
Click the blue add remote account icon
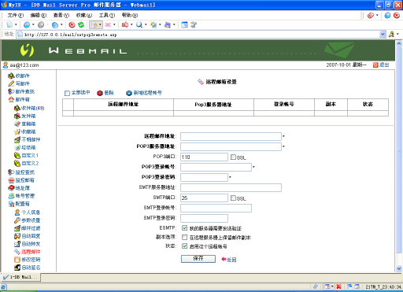(129, 93)
